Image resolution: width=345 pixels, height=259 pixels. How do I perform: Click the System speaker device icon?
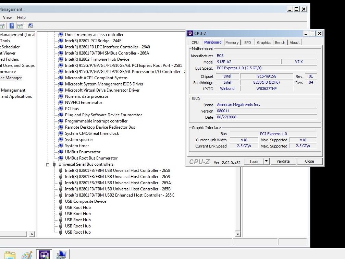coord(61,140)
